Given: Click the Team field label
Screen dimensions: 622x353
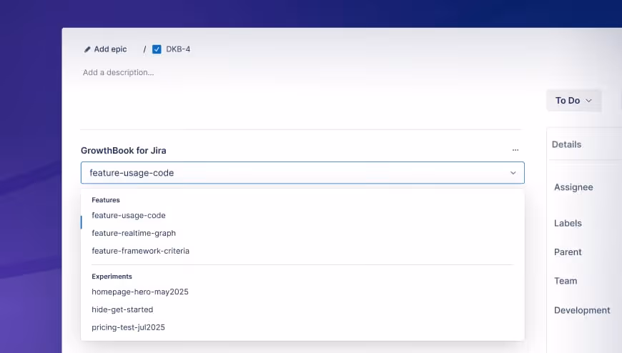Looking at the screenshot, I should (566, 281).
